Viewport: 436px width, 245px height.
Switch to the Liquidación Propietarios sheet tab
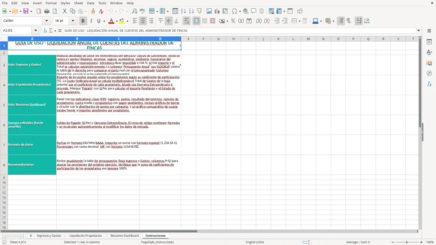[x=86, y=236]
